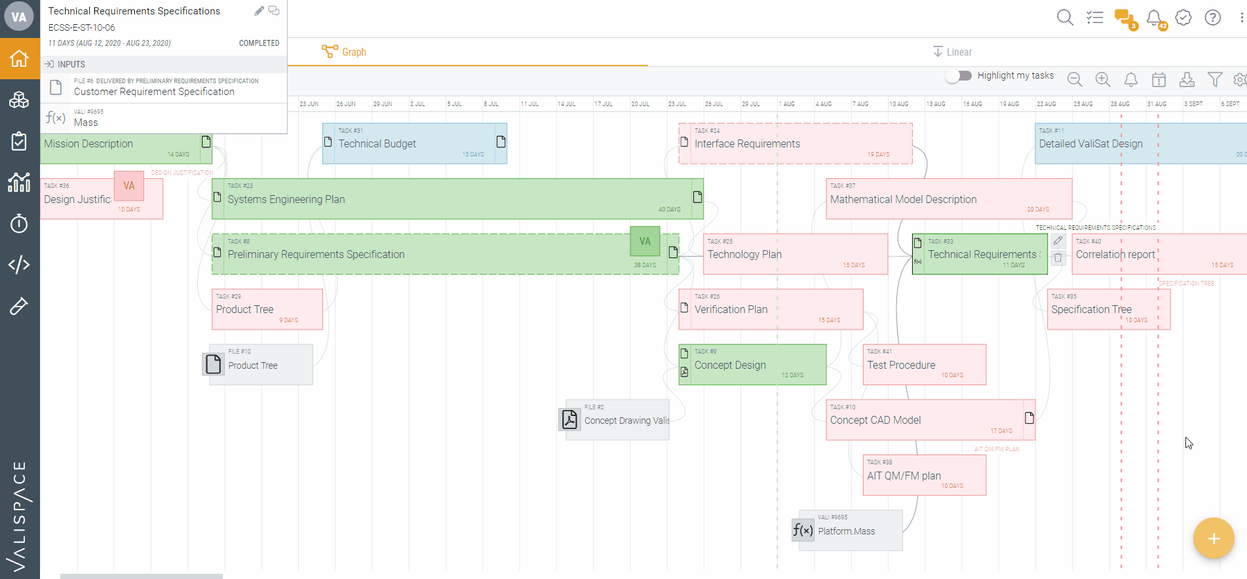Click the timeline zoom in icon
Image resolution: width=1247 pixels, height=579 pixels.
(1103, 80)
